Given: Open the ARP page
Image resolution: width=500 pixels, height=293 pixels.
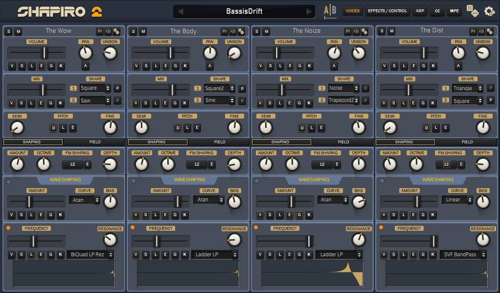Looking at the screenshot, I should 420,11.
